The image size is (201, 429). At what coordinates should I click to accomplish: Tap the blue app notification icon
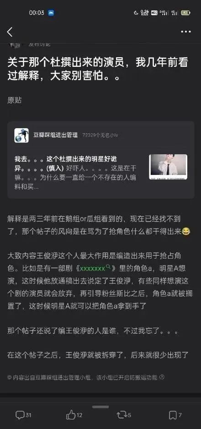point(51,12)
